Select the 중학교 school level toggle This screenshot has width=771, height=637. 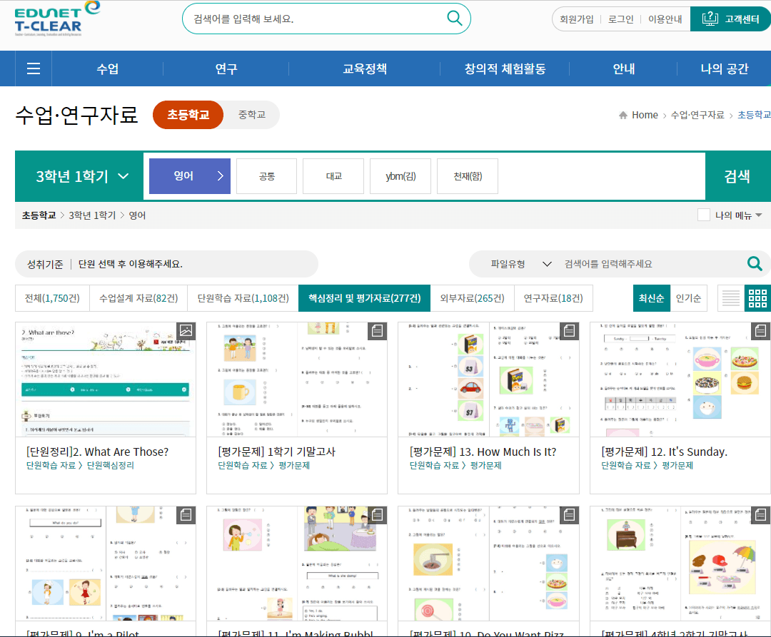252,115
